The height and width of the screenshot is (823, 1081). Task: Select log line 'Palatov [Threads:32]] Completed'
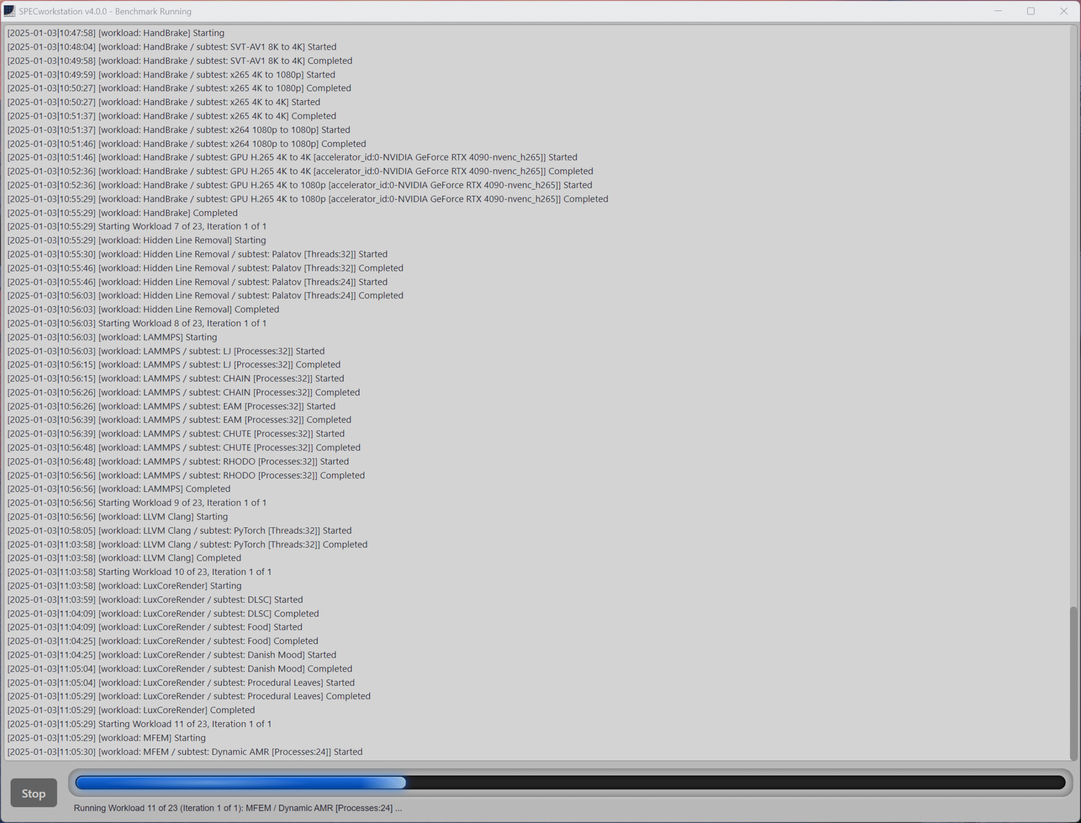[205, 268]
